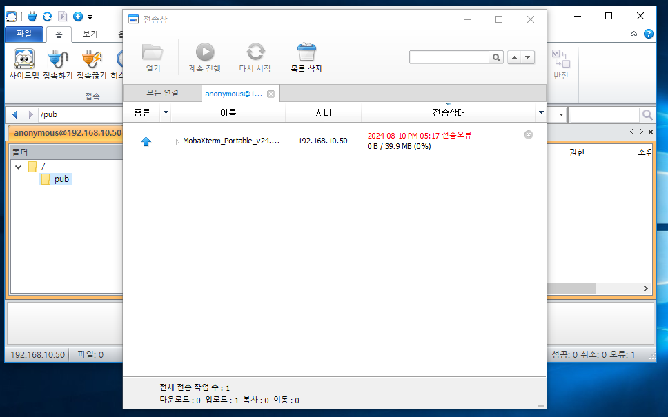Click the forward navigation arrow in main window
Image resolution: width=668 pixels, height=417 pixels.
pyautogui.click(x=30, y=114)
